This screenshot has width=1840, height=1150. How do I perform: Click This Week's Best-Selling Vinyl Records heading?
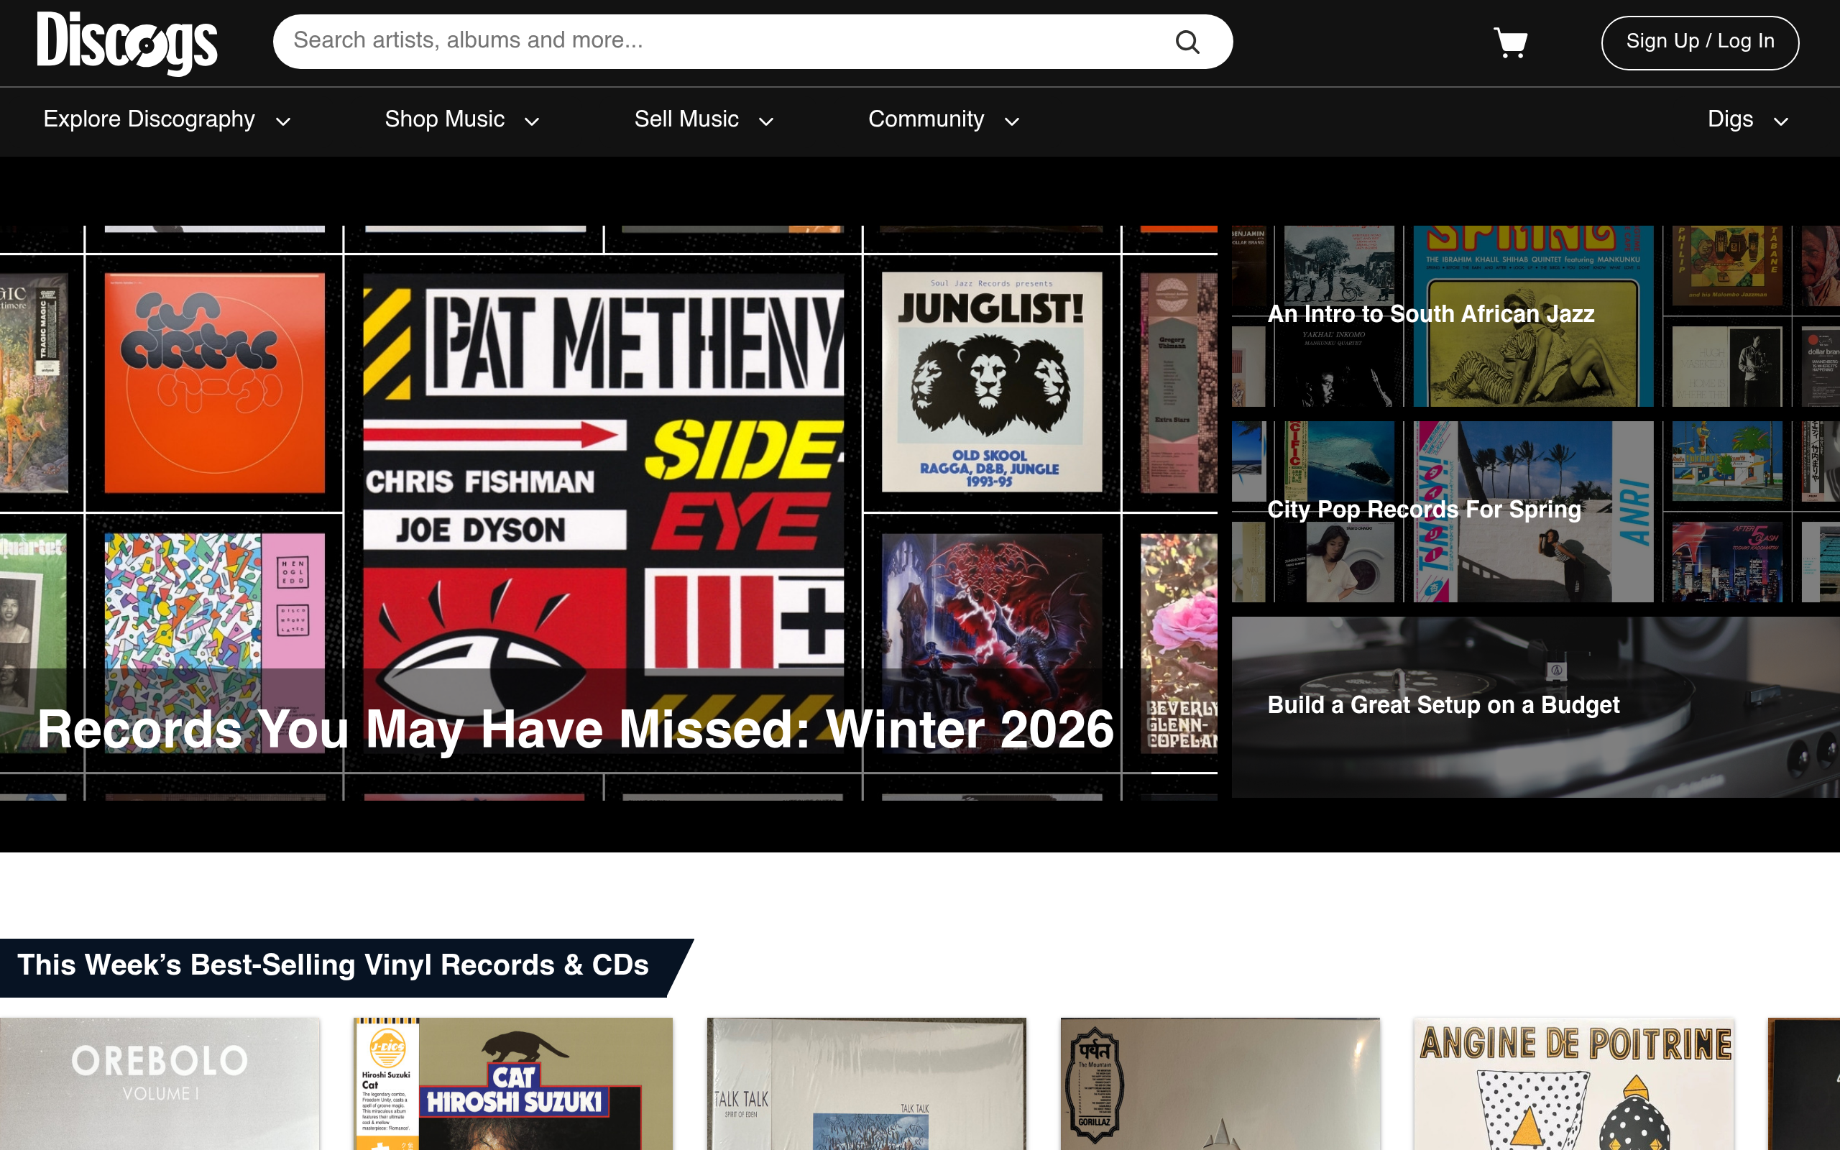(x=333, y=965)
